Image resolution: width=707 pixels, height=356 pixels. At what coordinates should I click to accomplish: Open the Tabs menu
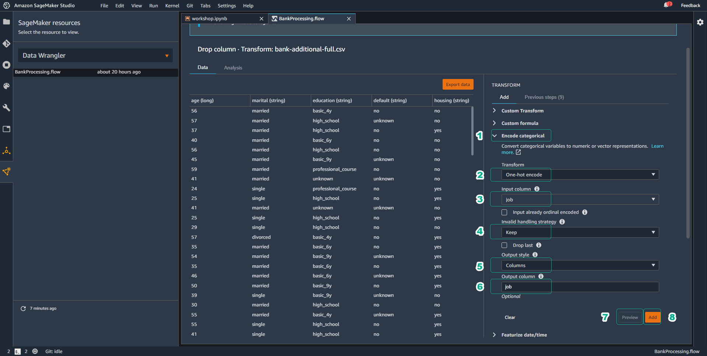click(x=205, y=6)
